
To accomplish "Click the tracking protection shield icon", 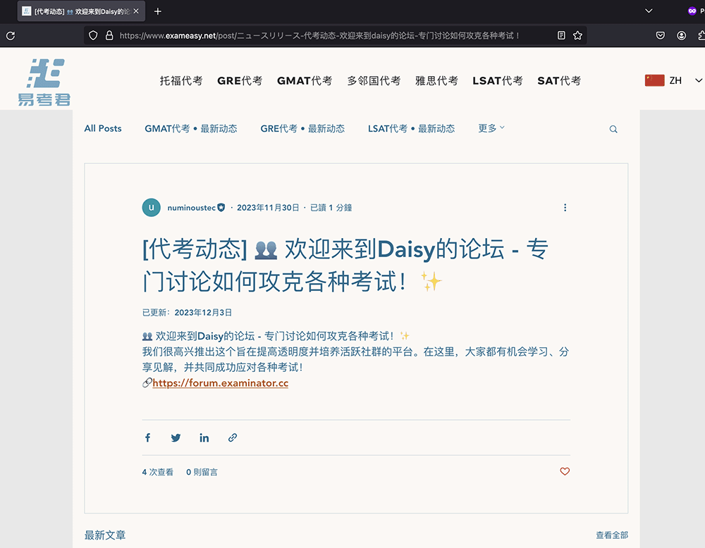I will coord(93,35).
